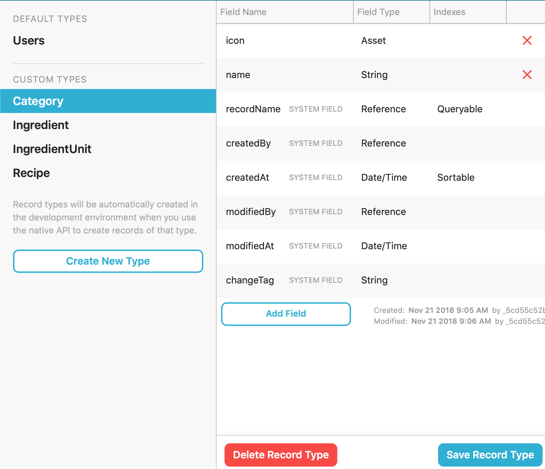Image resolution: width=545 pixels, height=469 pixels.
Task: Select the Category record type
Action: (38, 101)
